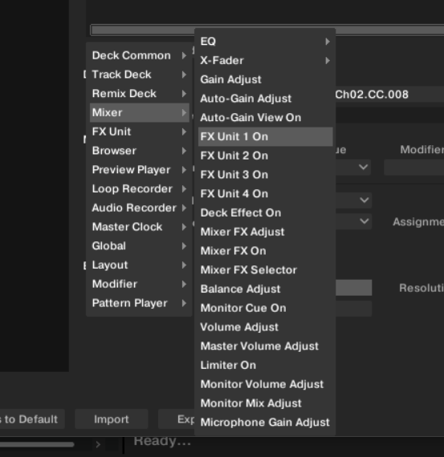Image resolution: width=444 pixels, height=457 pixels.
Task: Open the Modifier submenu
Action: coord(139,284)
